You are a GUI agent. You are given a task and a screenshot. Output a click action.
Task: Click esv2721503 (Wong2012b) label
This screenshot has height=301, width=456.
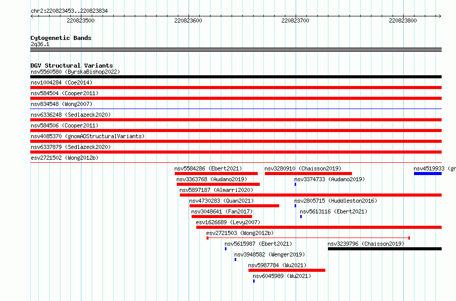coord(240,233)
